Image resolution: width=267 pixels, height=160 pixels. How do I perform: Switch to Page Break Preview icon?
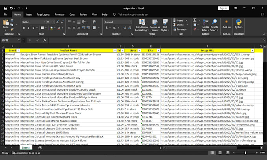[228, 153]
